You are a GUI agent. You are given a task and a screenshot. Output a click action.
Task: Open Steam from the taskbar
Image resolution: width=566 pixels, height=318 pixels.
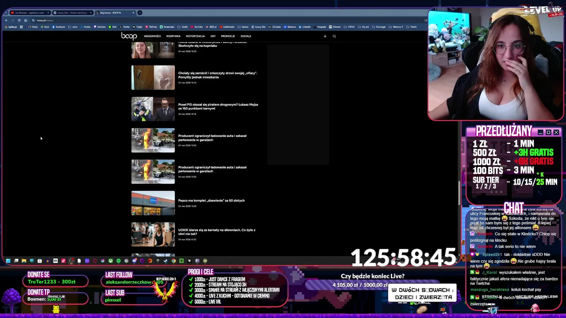(165, 261)
